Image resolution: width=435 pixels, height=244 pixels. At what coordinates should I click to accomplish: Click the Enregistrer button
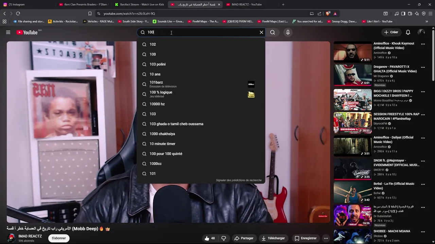305,238
